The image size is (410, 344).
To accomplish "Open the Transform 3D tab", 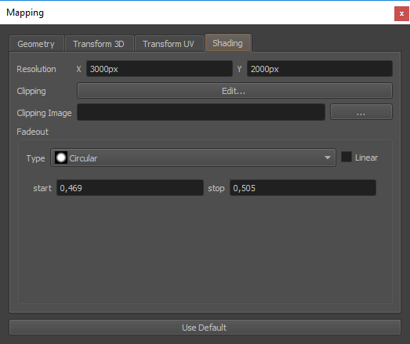I will click(99, 44).
